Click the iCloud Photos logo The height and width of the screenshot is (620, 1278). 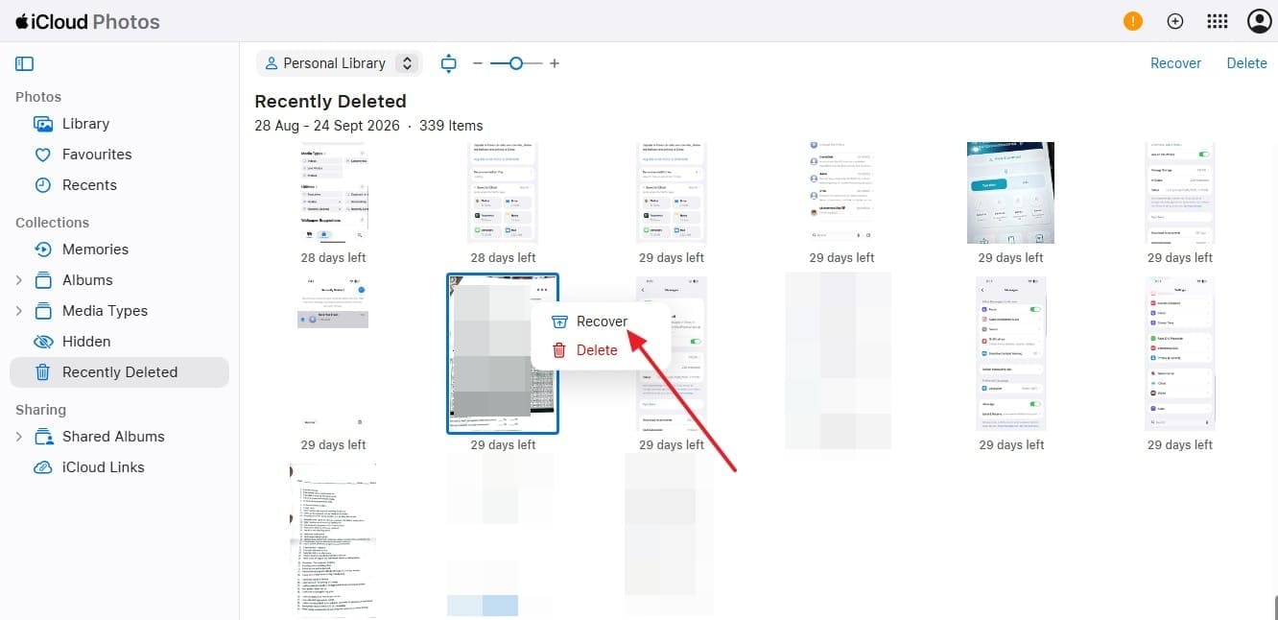87,21
